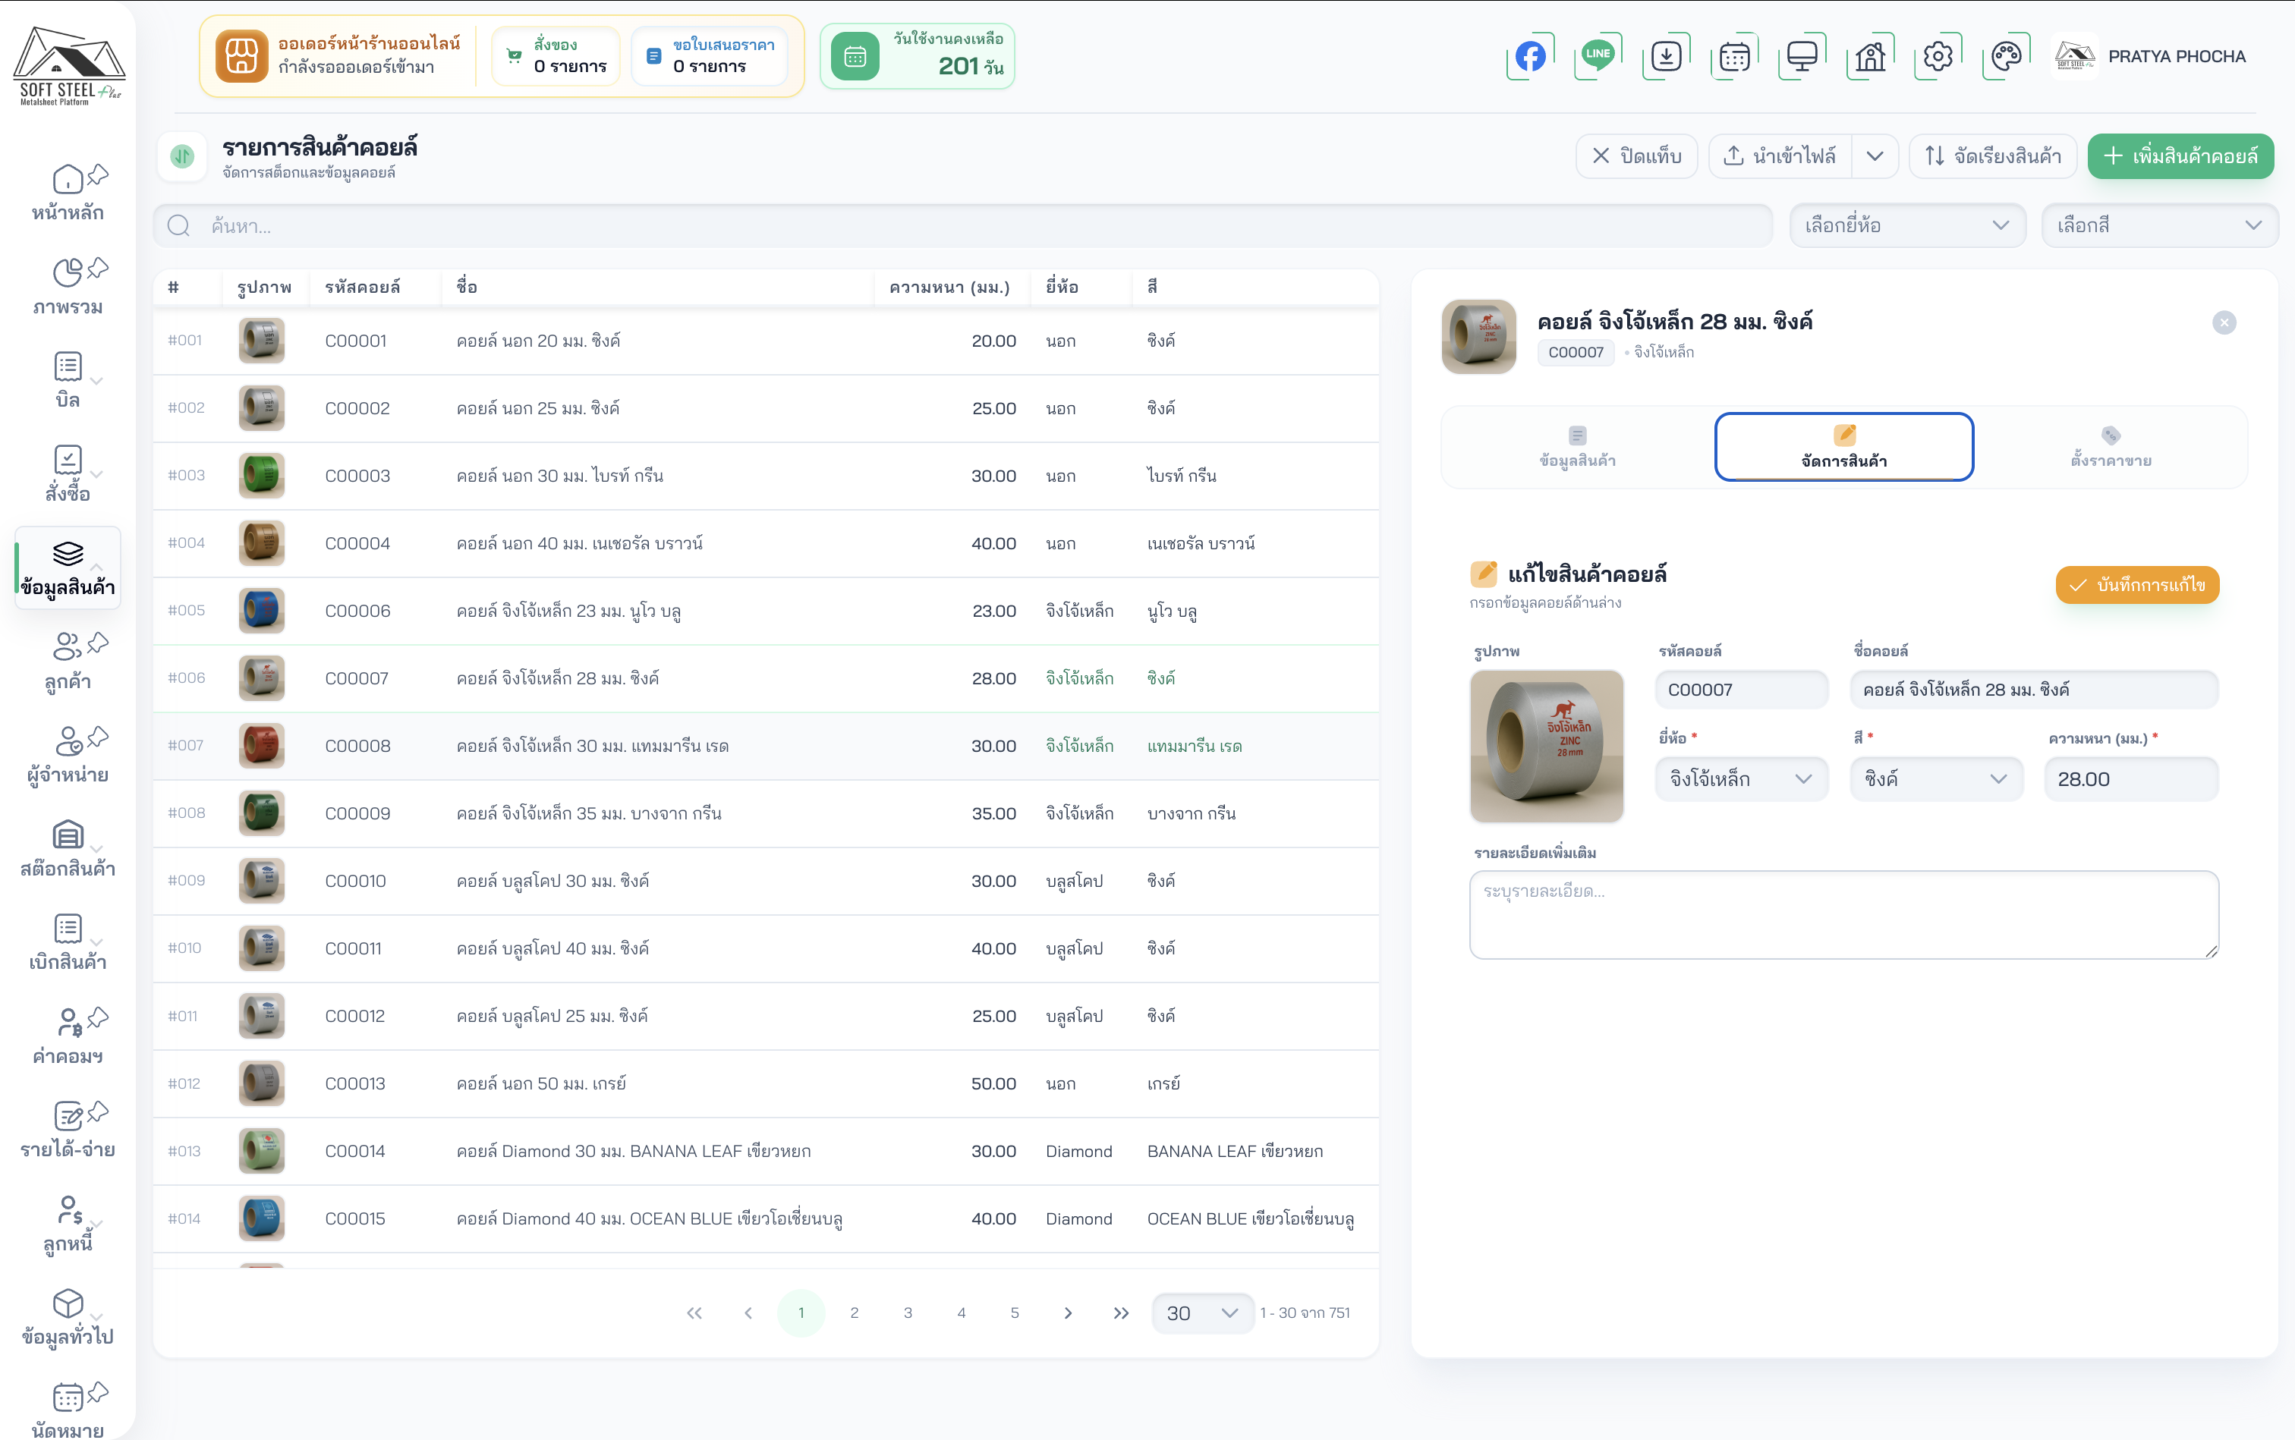Click the LINE chat icon
The width and height of the screenshot is (2295, 1440).
[x=1598, y=56]
